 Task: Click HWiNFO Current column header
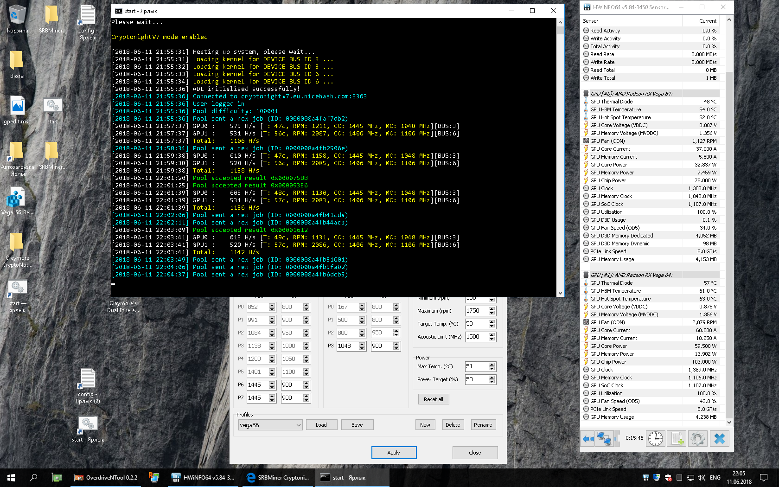coord(700,21)
